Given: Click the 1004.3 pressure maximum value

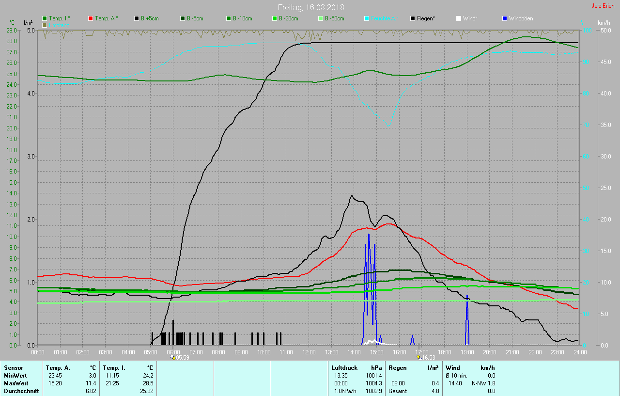Looking at the screenshot, I should [x=374, y=383].
